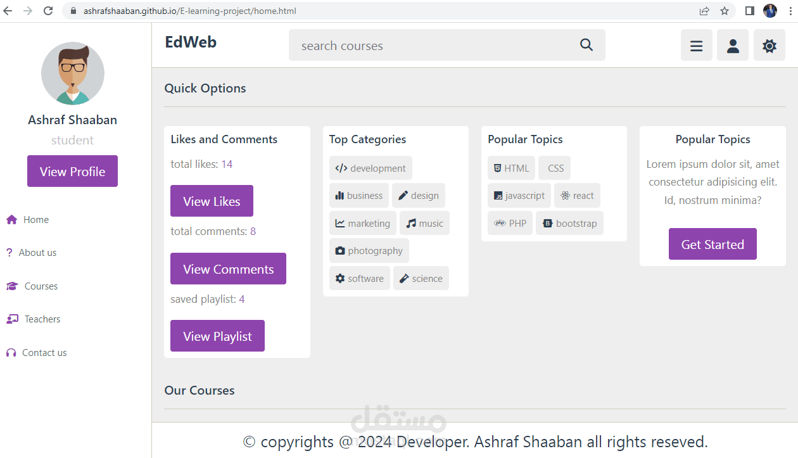
Task: Go to Courses in the sidebar
Action: (x=41, y=286)
